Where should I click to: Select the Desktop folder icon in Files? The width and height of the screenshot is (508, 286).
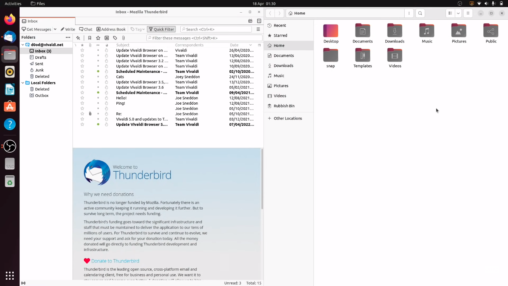coord(331,31)
